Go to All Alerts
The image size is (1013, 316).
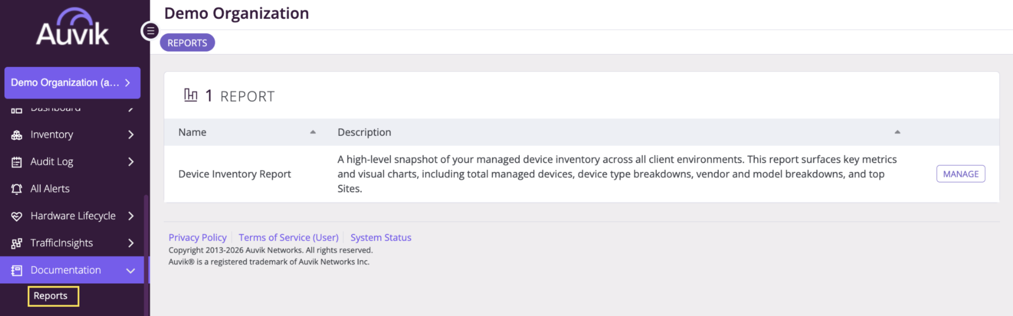(72, 189)
